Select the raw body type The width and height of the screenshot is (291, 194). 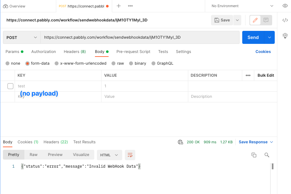(x=118, y=63)
